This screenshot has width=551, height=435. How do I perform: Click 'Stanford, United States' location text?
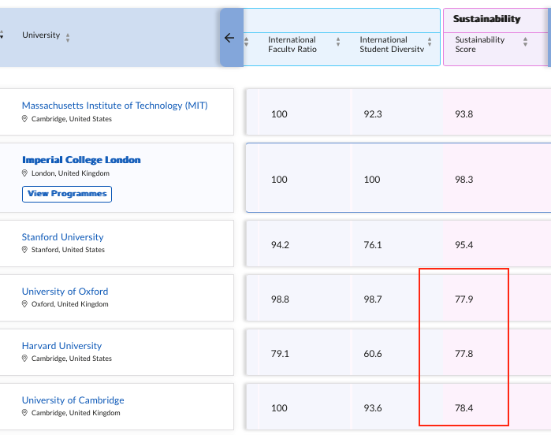68,250
